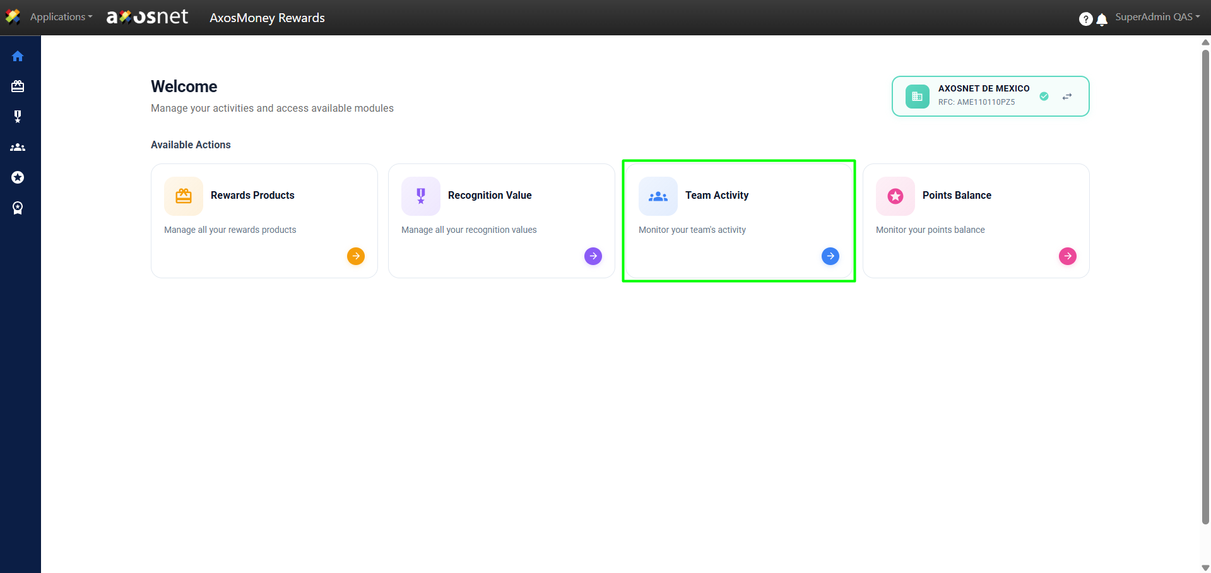Open the Points Balance card title

click(957, 196)
